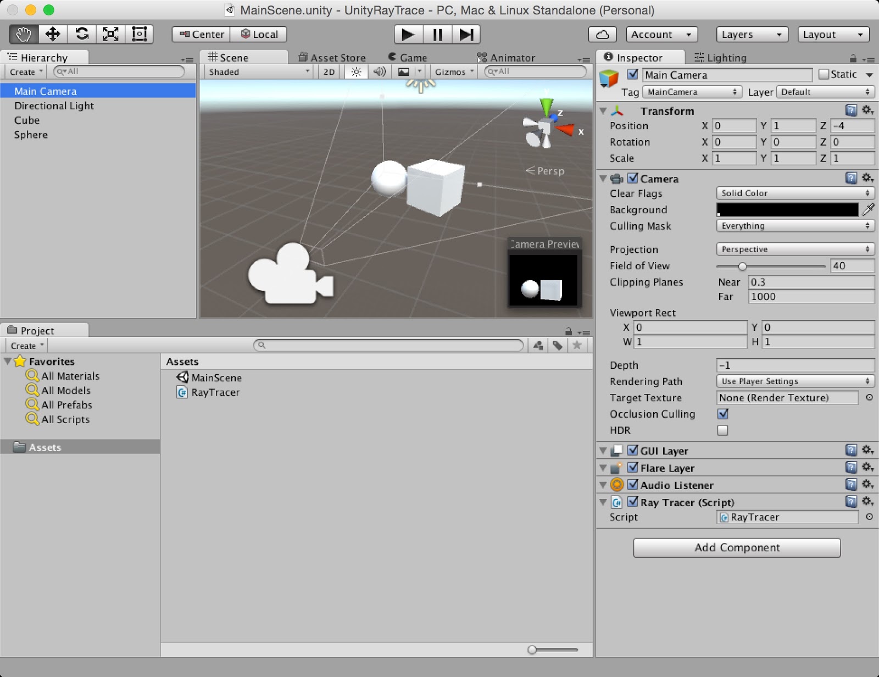Toggle 2D scene view mode
Image resolution: width=879 pixels, height=677 pixels.
[x=329, y=72]
